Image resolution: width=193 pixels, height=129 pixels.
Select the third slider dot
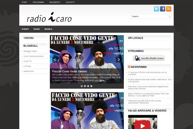pyautogui.click(x=88, y=86)
